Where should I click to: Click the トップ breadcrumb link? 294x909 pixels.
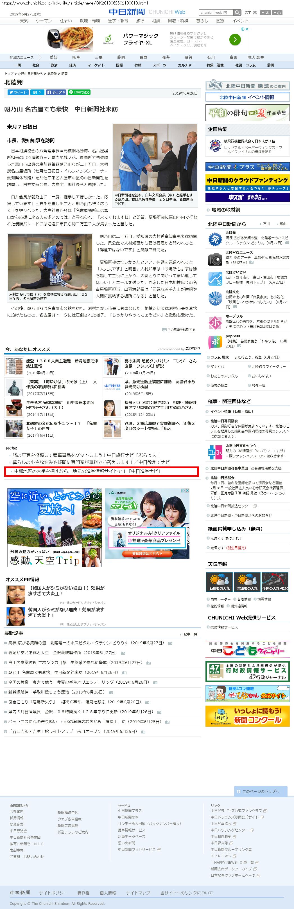point(9,74)
